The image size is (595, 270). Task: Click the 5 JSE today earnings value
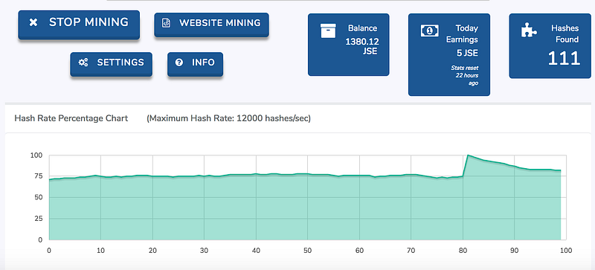467,53
